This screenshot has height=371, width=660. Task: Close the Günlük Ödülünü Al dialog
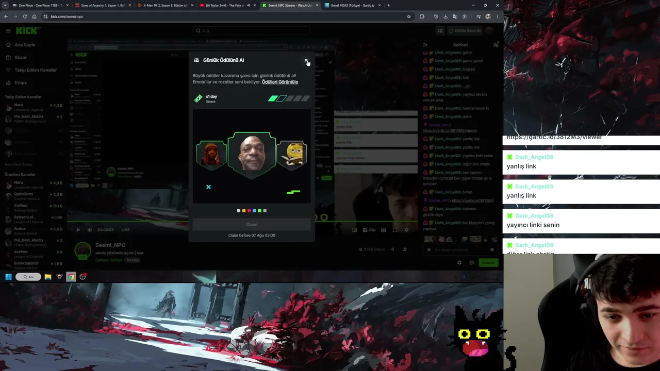click(x=306, y=60)
